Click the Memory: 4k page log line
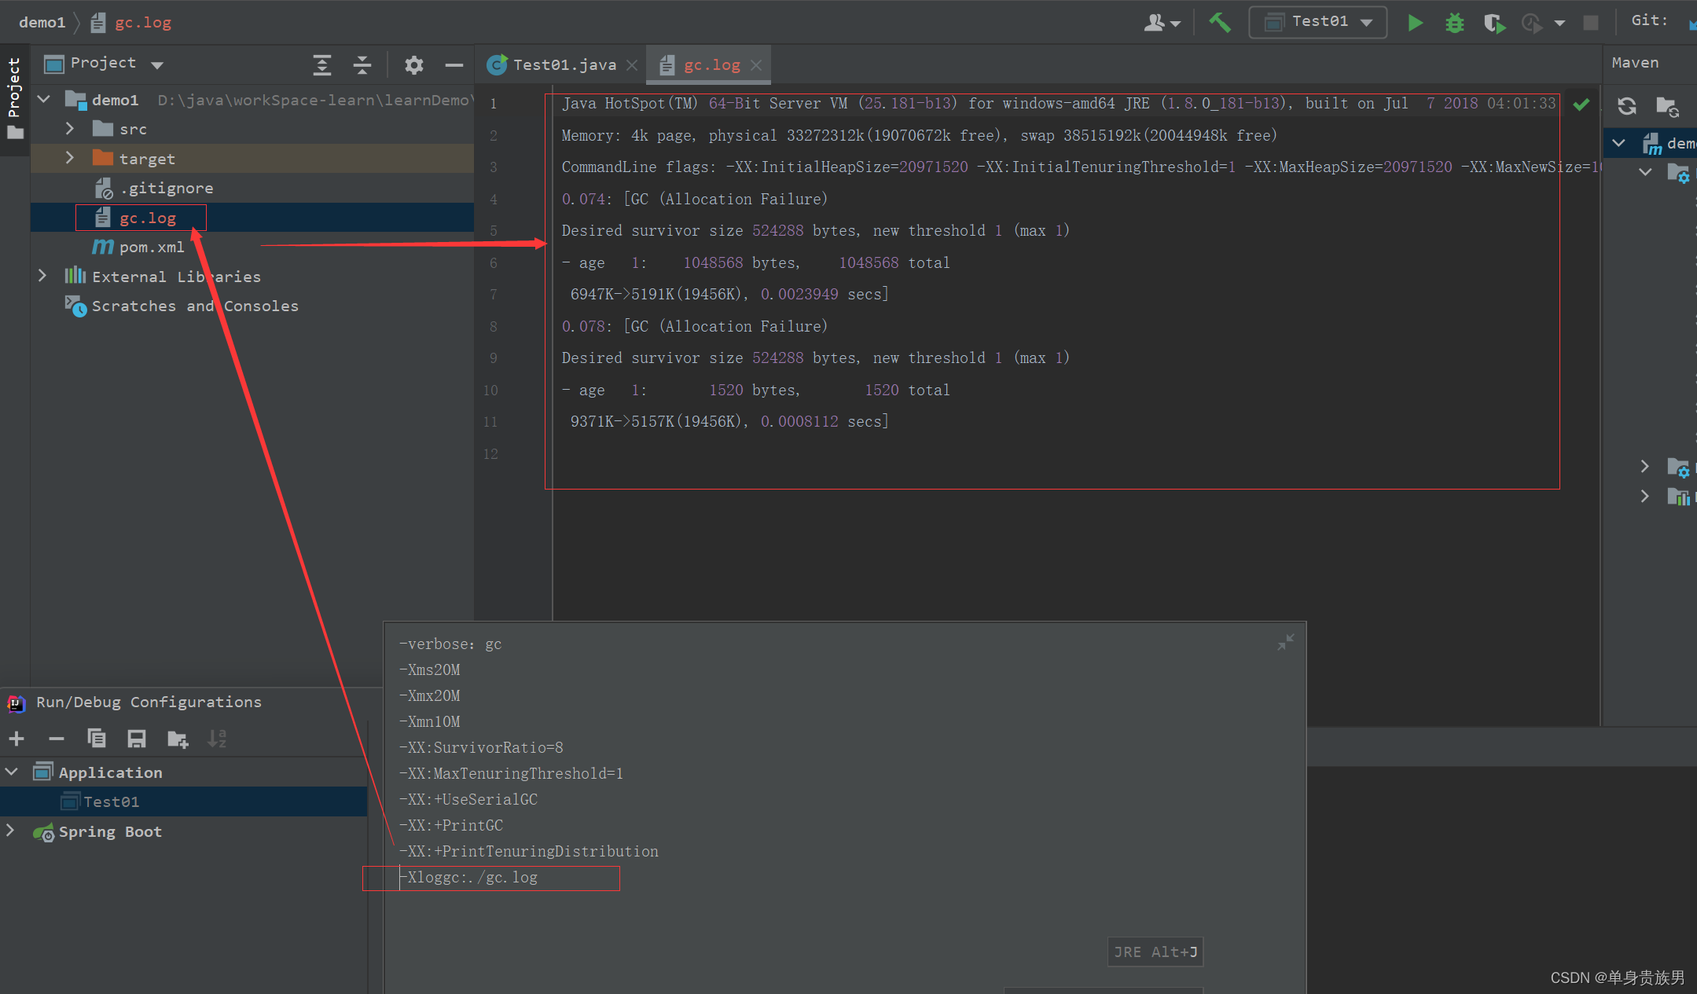This screenshot has height=994, width=1697. (919, 135)
